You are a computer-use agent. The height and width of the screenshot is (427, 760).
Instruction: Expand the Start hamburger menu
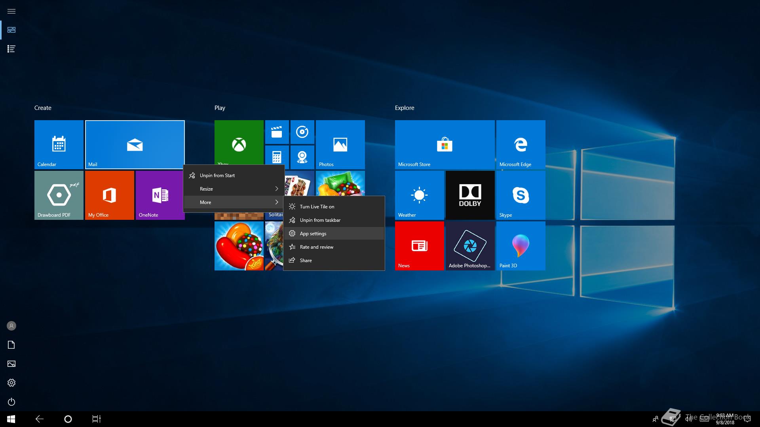coord(11,11)
